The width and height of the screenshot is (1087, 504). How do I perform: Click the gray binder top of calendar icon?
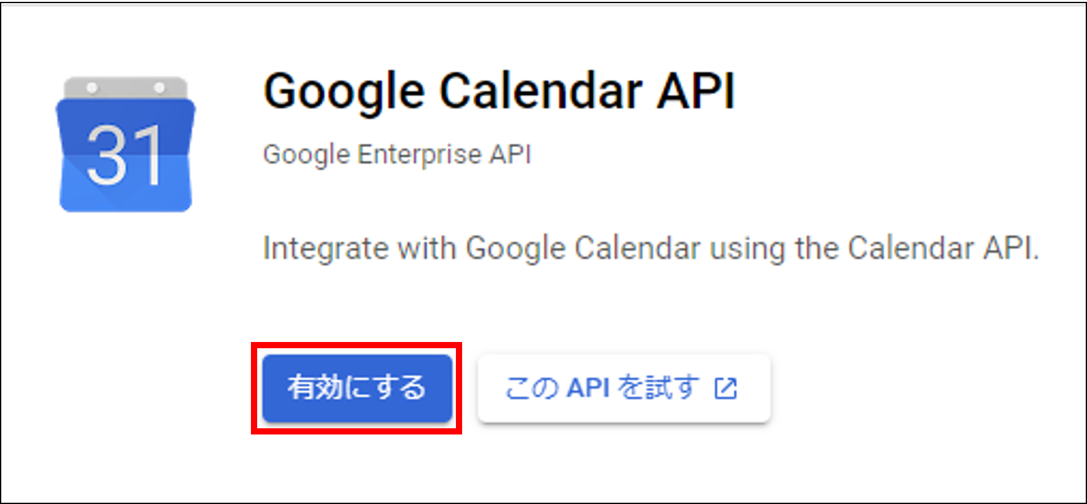point(125,88)
